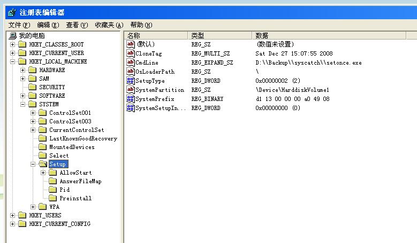Click the data Sat Dec 27 15:07:55 2008
Image resolution: width=417 pixels, height=243 pixels.
tap(294, 53)
